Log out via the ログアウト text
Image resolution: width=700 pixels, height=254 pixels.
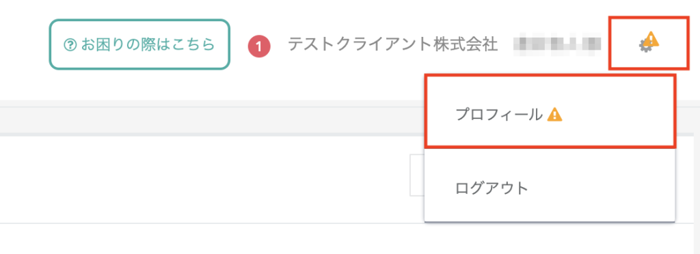(492, 188)
